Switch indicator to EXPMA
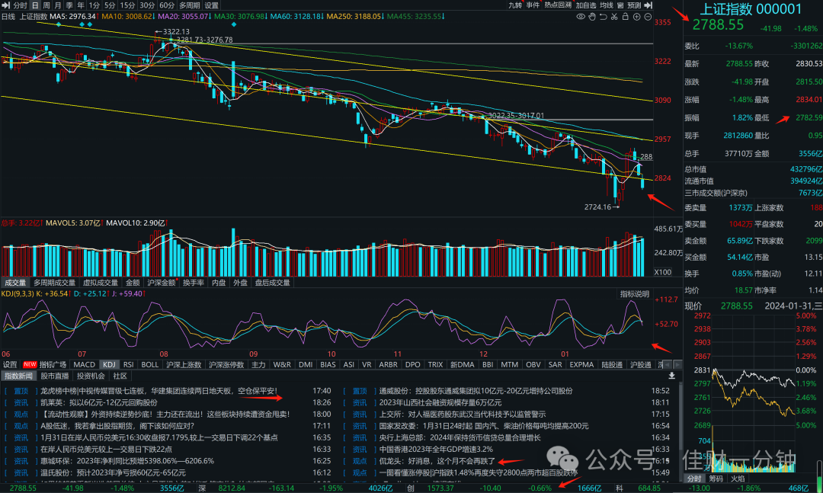 [581, 364]
